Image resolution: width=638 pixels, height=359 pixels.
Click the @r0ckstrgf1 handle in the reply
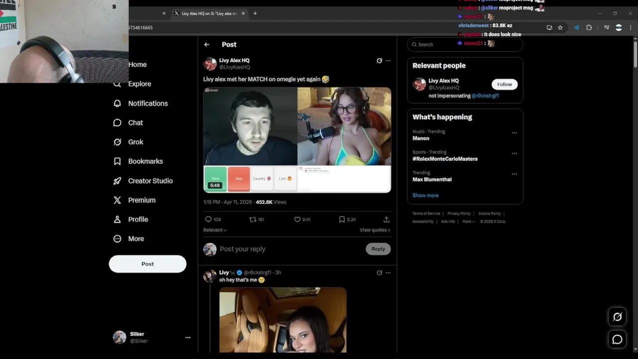coord(258,273)
